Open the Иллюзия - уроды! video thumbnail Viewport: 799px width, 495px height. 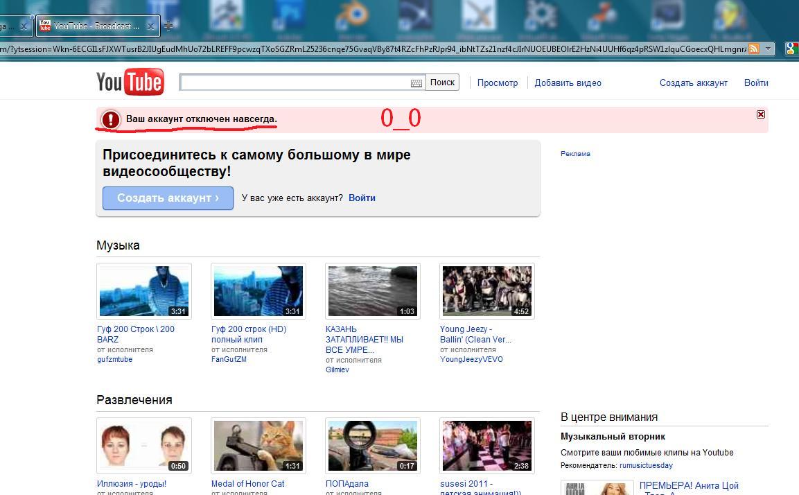[144, 446]
